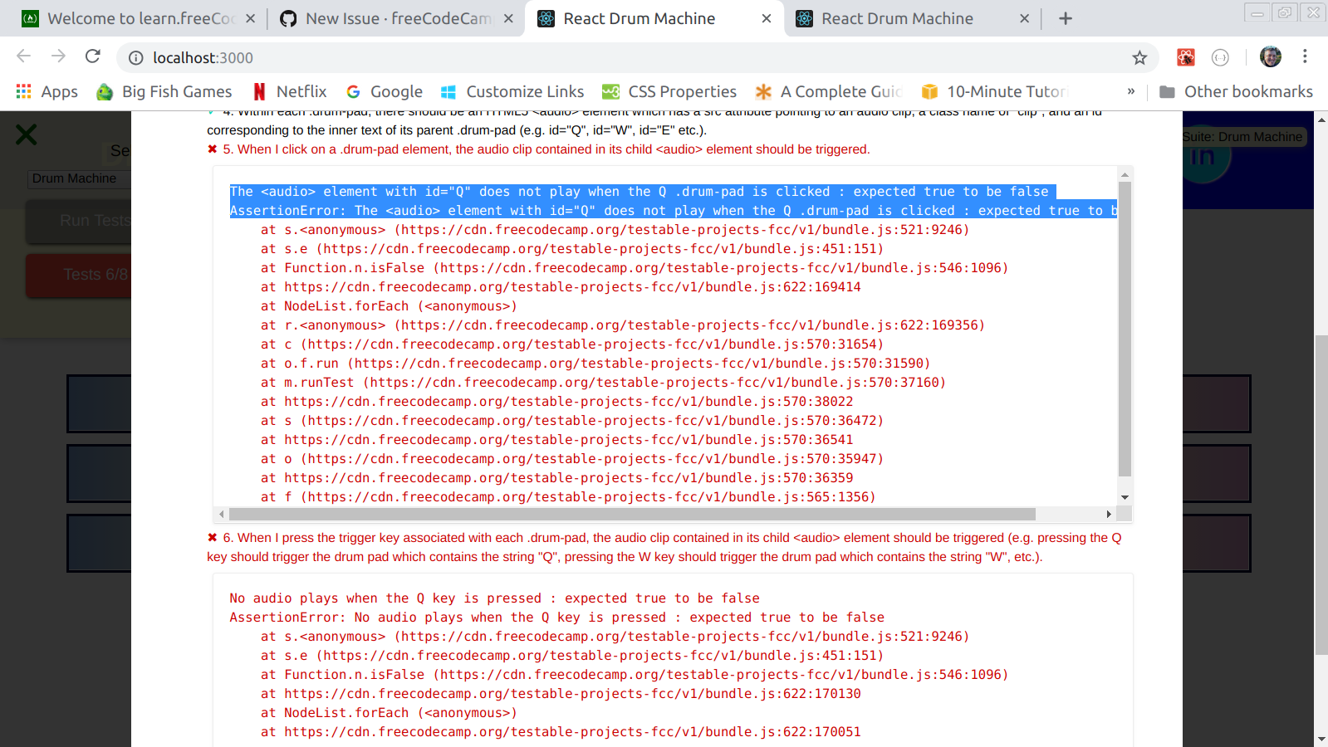This screenshot has width=1328, height=747.
Task: Close the Welcome to learn.freeCodeCamp tab
Action: click(250, 18)
